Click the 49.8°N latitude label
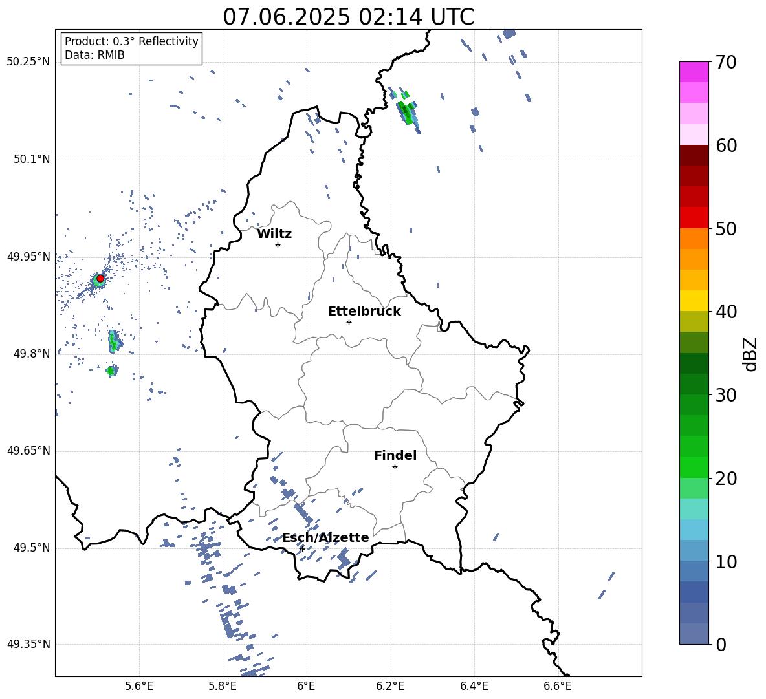 [31, 354]
